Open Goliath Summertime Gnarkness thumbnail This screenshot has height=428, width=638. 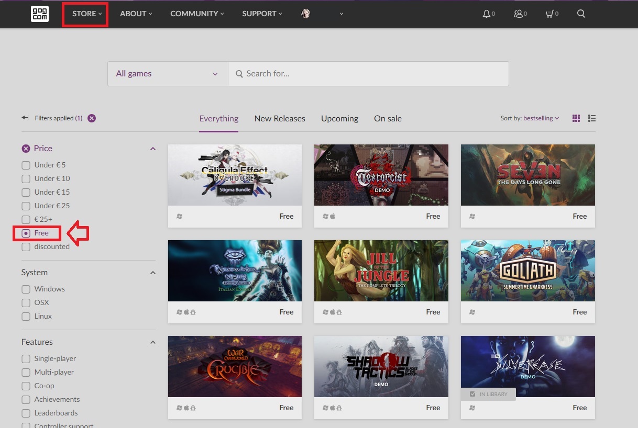click(528, 271)
